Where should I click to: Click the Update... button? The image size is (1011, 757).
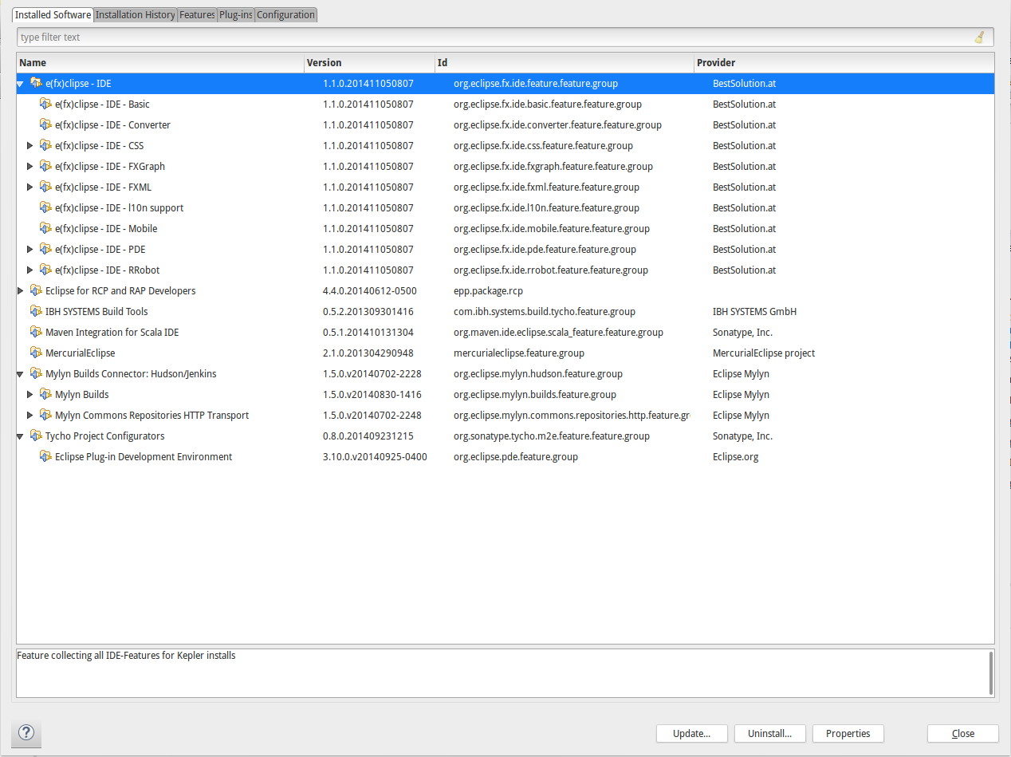coord(692,733)
